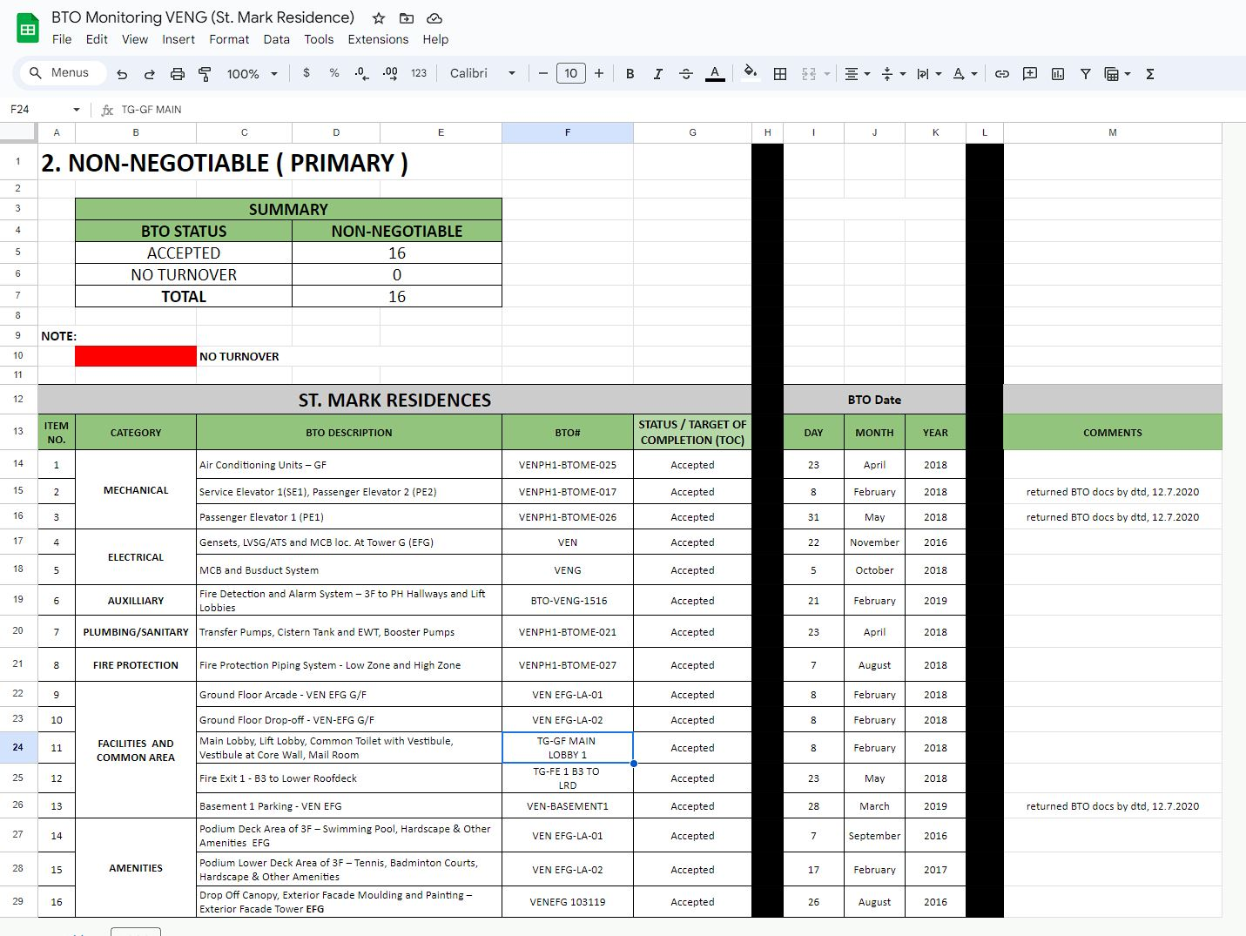
Task: Select the Basement 1 Parking - VEN EFG cell
Action: point(349,806)
